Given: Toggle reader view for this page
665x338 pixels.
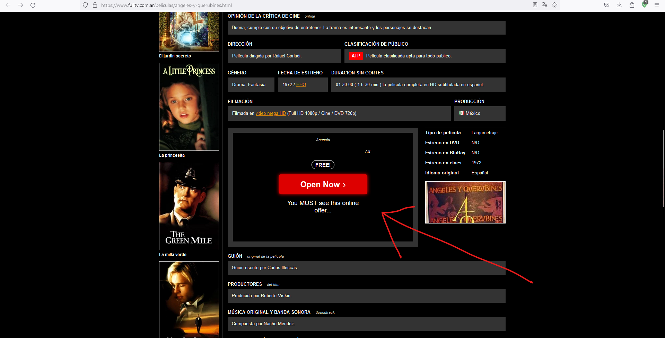Looking at the screenshot, I should coord(535,5).
